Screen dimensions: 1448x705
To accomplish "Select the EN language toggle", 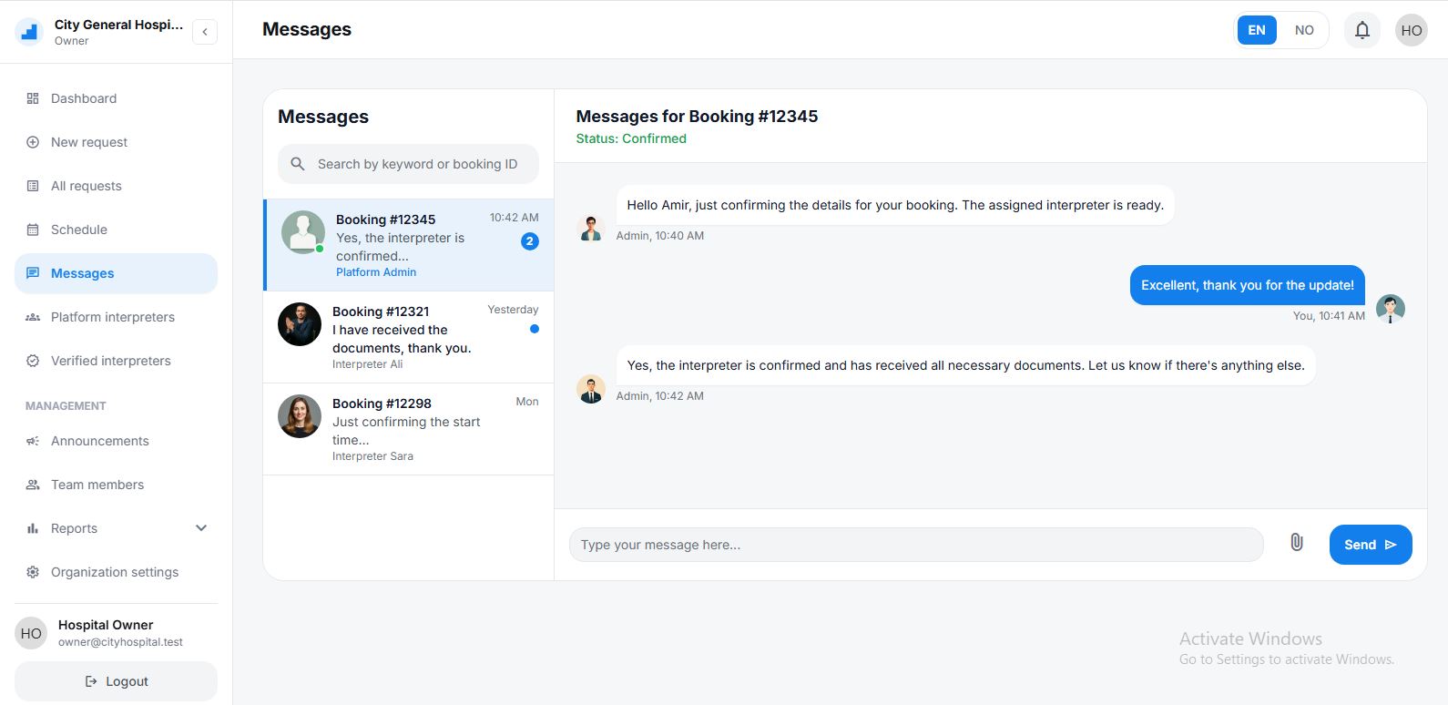I will click(1256, 30).
